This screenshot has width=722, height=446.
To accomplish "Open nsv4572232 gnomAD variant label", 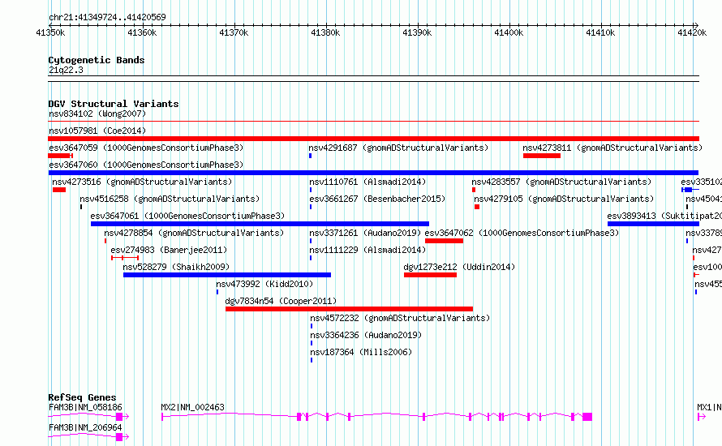I will tap(400, 318).
